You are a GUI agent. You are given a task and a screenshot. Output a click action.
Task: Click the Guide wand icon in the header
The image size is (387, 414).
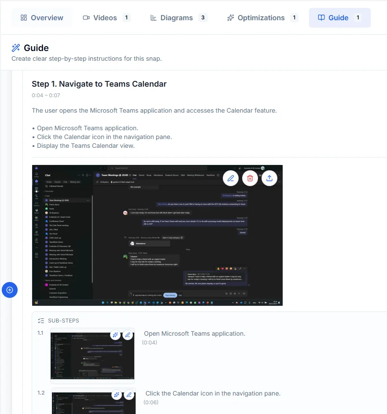(16, 48)
